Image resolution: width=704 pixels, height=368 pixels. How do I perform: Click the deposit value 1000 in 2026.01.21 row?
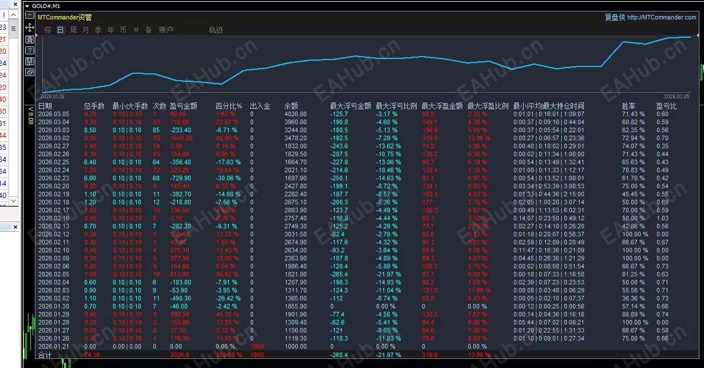[x=257, y=346]
